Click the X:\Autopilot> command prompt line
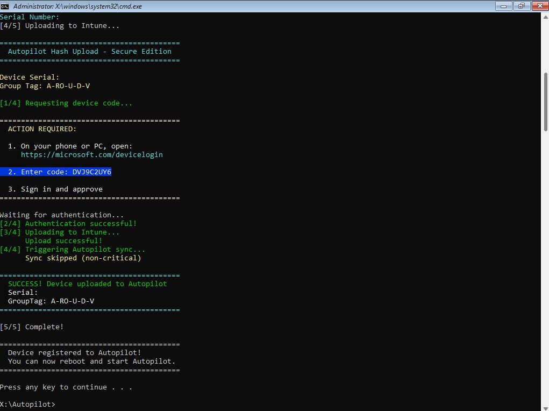The width and height of the screenshot is (549, 411). 27,404
